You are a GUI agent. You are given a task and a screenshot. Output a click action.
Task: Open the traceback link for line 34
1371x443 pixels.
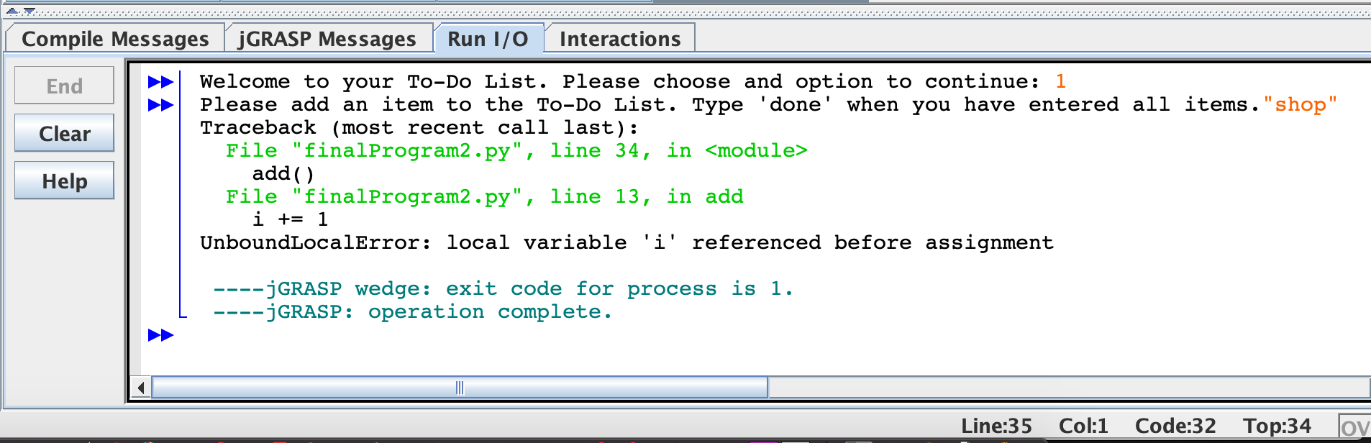[x=516, y=151]
